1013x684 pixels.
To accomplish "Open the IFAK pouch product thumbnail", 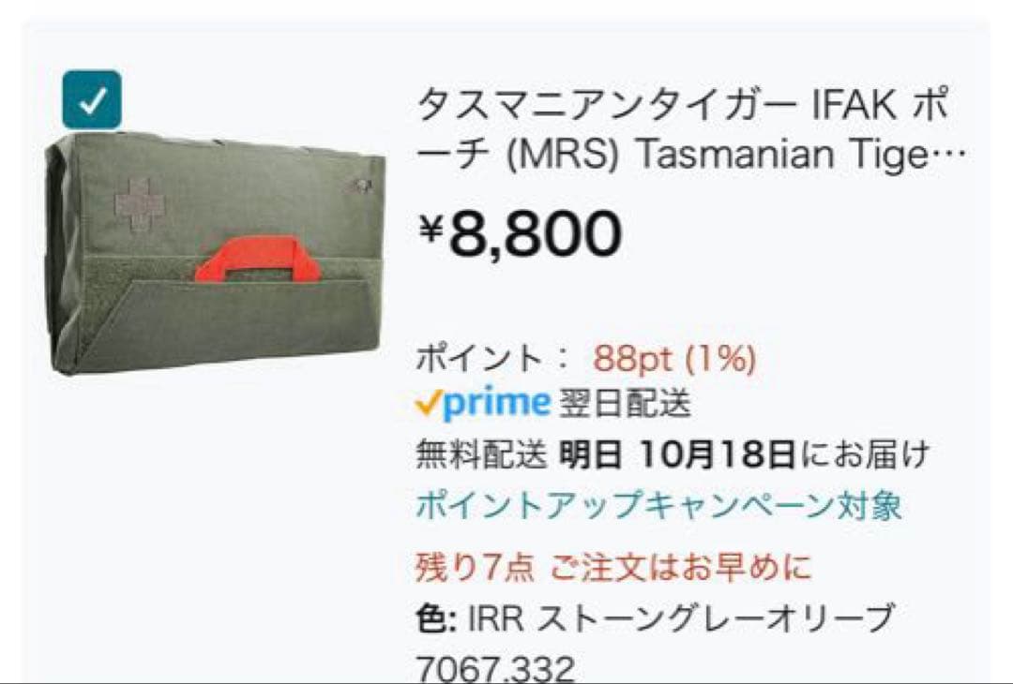I will [x=215, y=253].
